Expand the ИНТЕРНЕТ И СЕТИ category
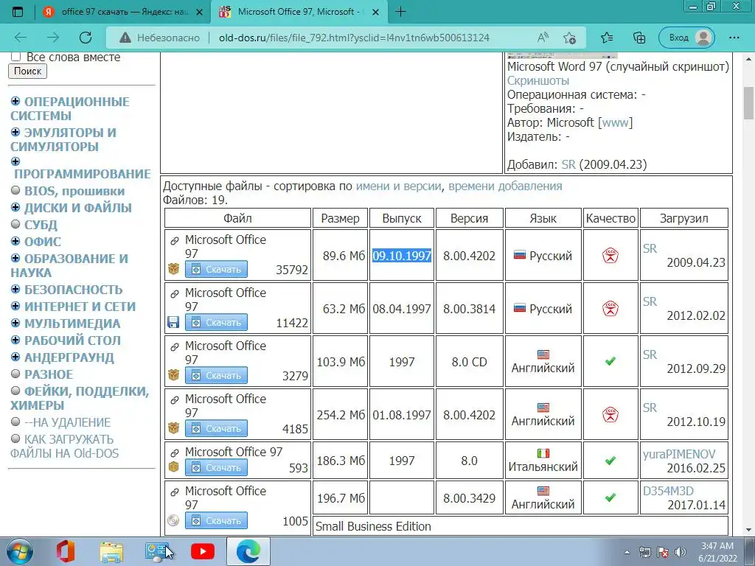The width and height of the screenshot is (755, 566). (15, 306)
